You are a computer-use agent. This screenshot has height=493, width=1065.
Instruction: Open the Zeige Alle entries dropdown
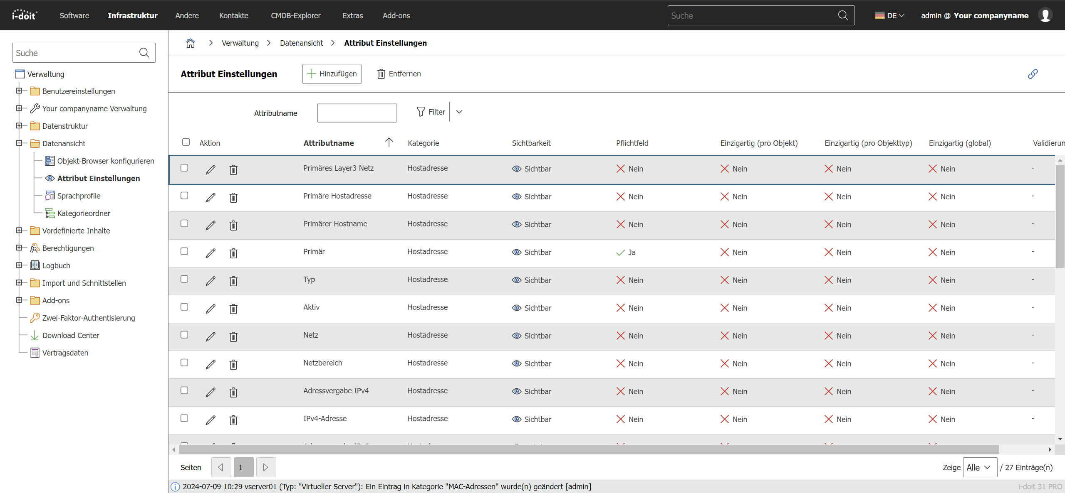tap(979, 467)
